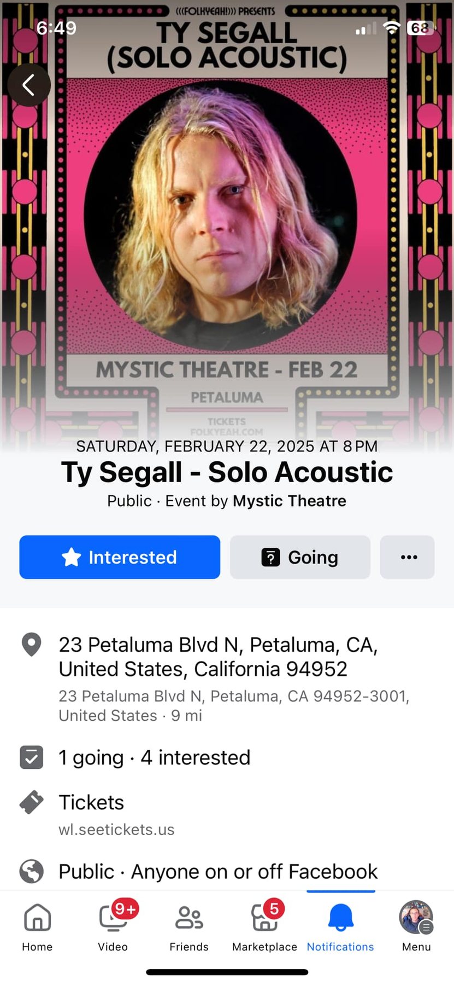Open the wl.seetickets.us ticket link
The width and height of the screenshot is (454, 985).
click(116, 830)
